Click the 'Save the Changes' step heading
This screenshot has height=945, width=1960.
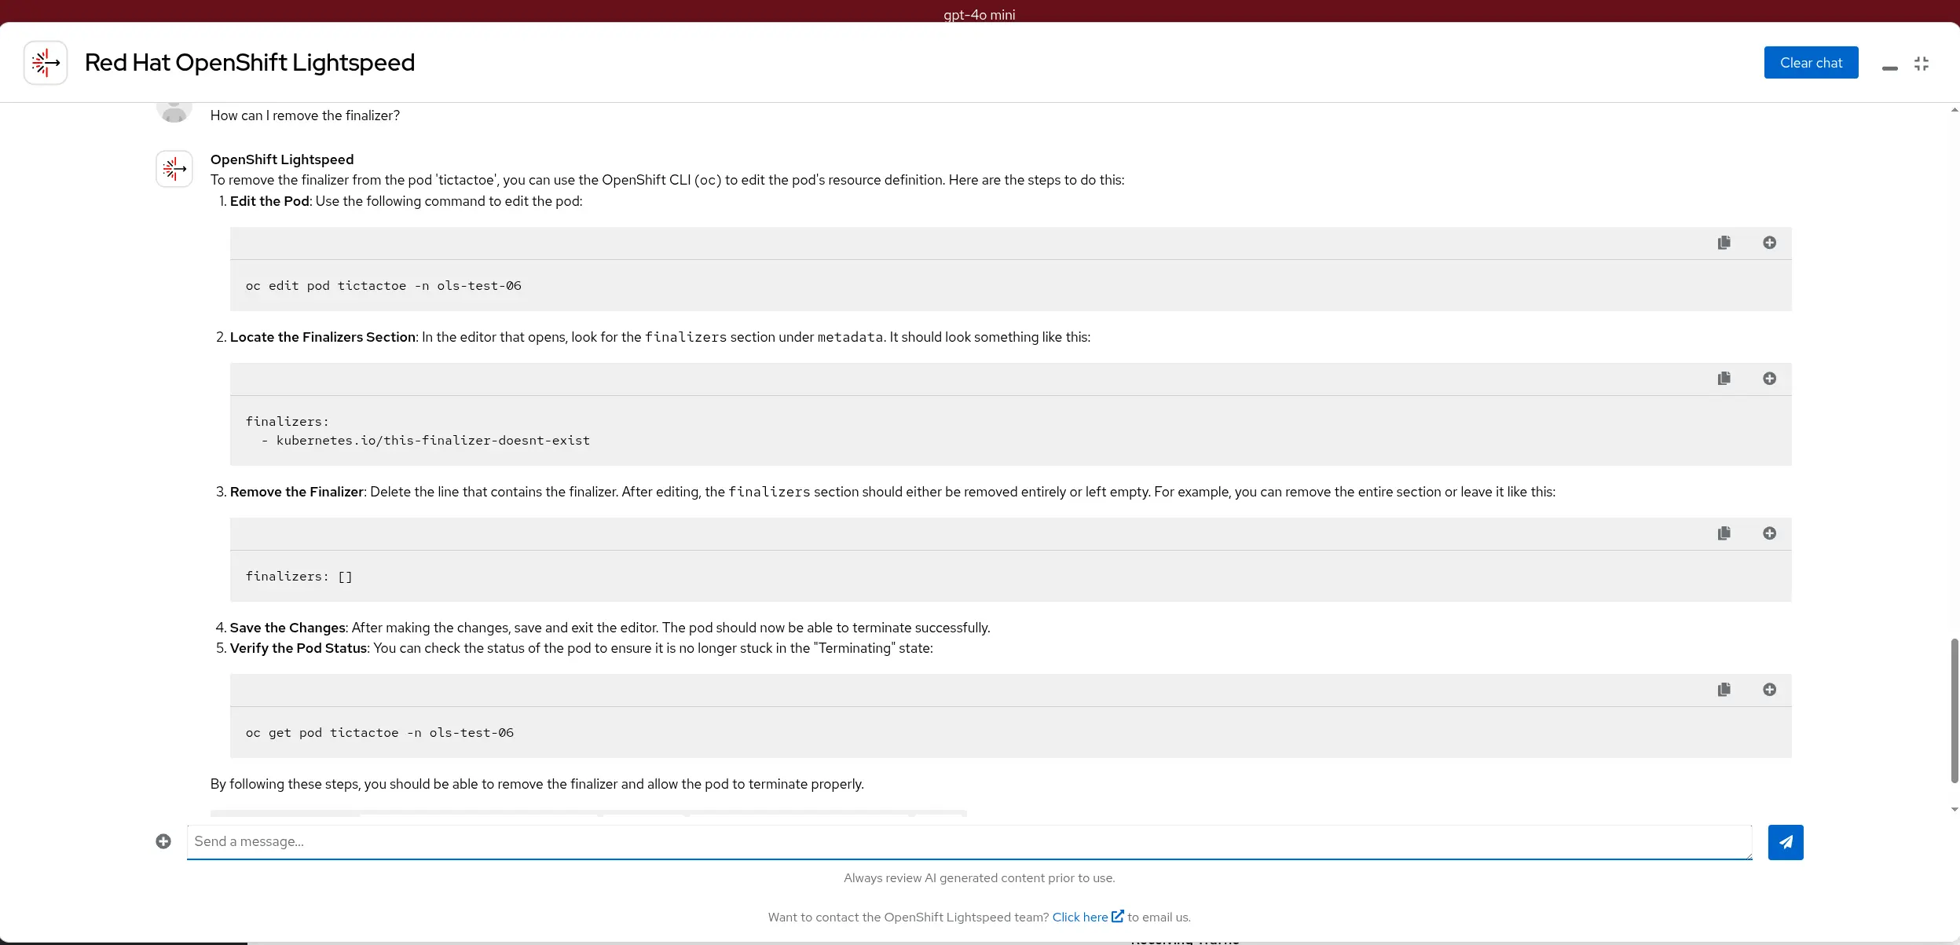[x=288, y=628]
